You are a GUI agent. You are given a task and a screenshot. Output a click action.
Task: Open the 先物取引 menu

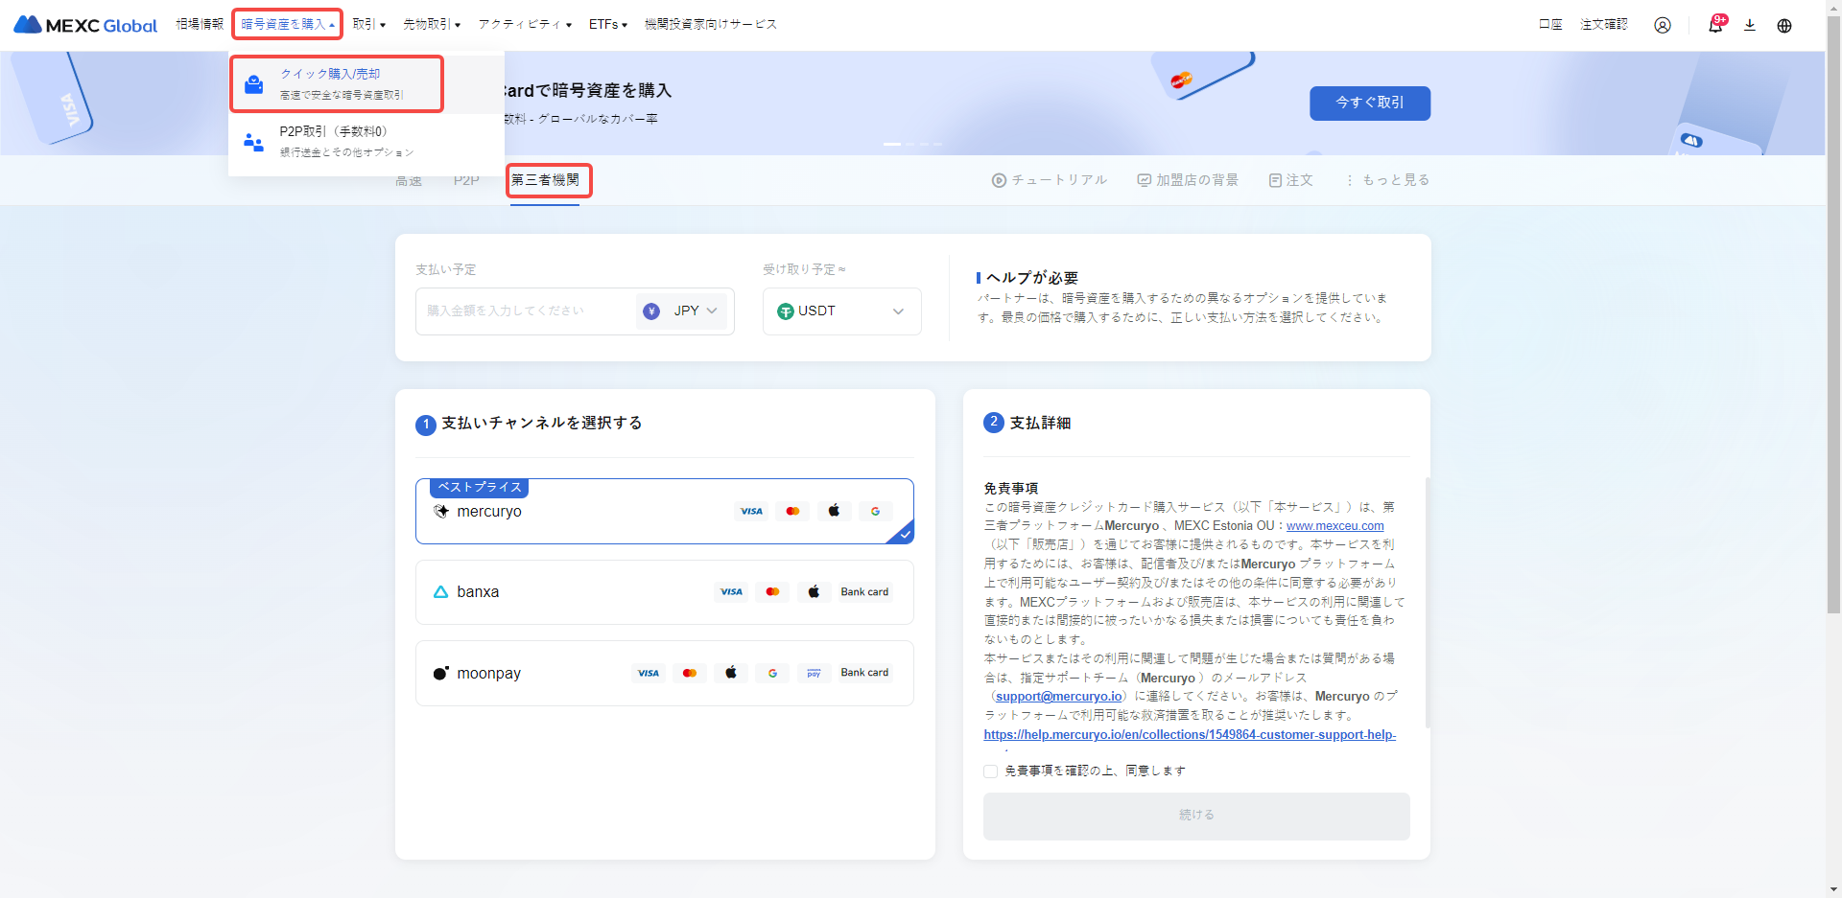pos(432,25)
